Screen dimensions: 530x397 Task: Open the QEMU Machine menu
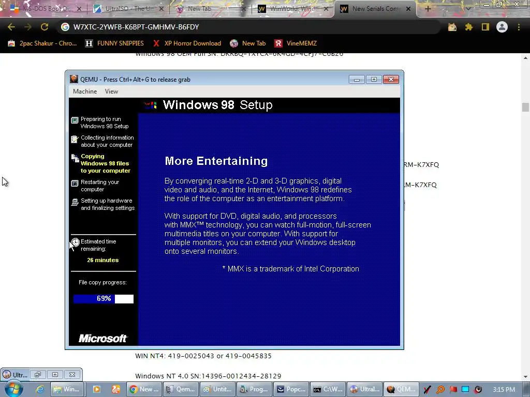[85, 91]
